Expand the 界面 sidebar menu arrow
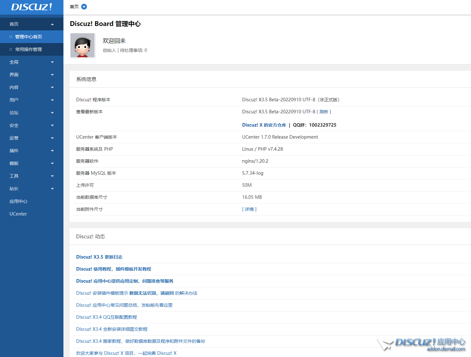 point(52,75)
